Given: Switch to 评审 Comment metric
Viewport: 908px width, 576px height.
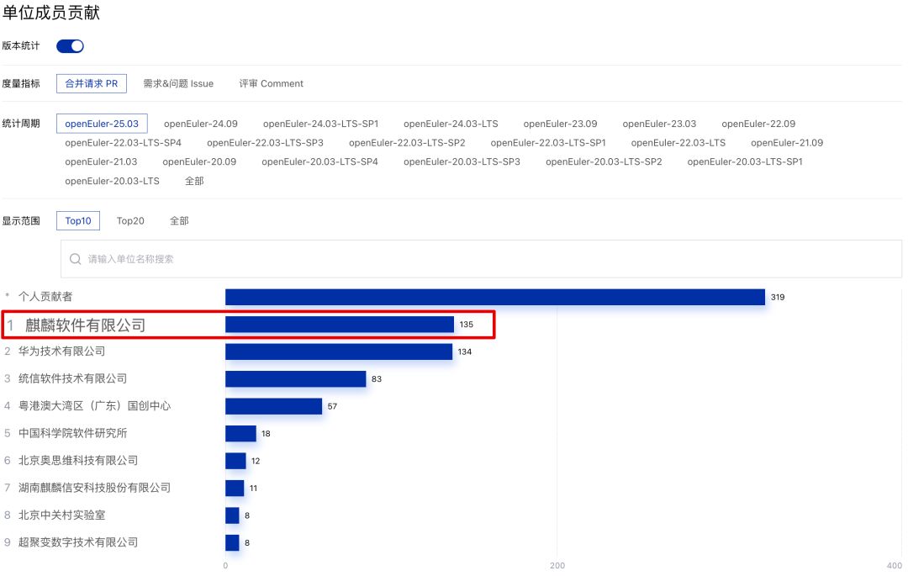Looking at the screenshot, I should (x=271, y=83).
